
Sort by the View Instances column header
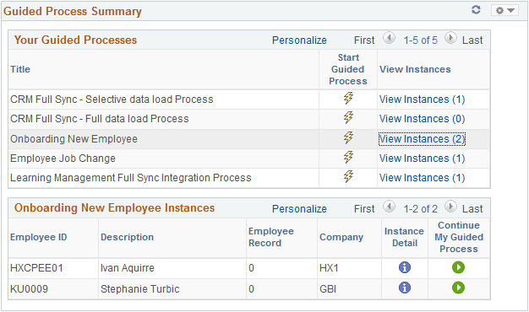pos(415,69)
